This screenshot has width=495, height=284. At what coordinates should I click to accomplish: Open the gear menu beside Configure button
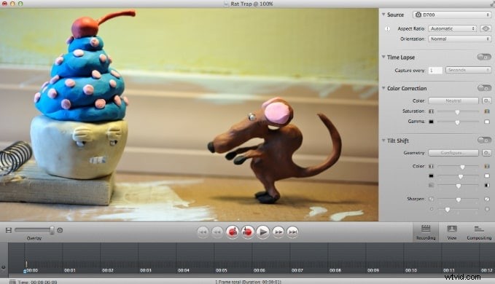pos(486,153)
